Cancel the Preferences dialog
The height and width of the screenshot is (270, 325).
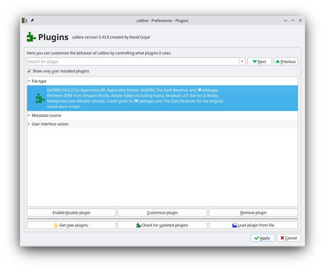(x=288, y=238)
